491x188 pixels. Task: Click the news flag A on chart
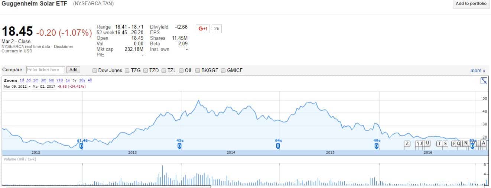pyautogui.click(x=483, y=143)
